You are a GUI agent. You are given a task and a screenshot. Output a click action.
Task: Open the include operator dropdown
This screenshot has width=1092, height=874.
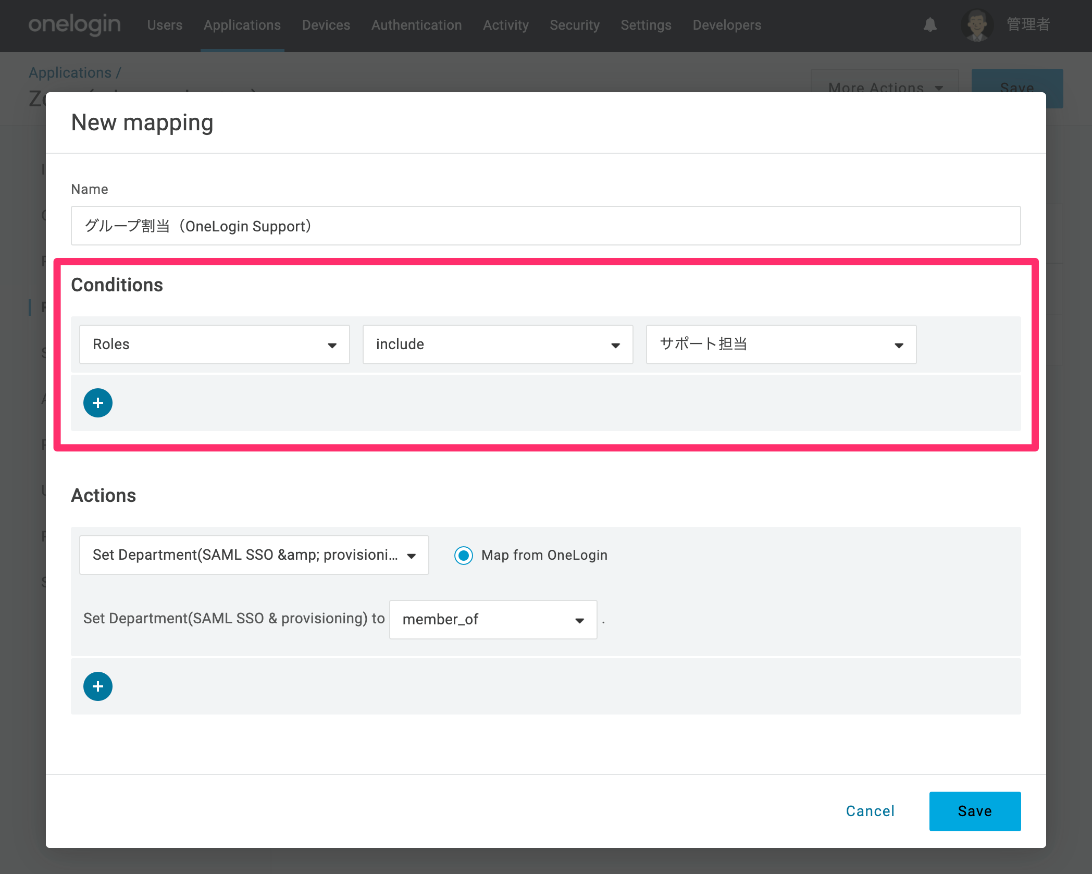pos(498,344)
